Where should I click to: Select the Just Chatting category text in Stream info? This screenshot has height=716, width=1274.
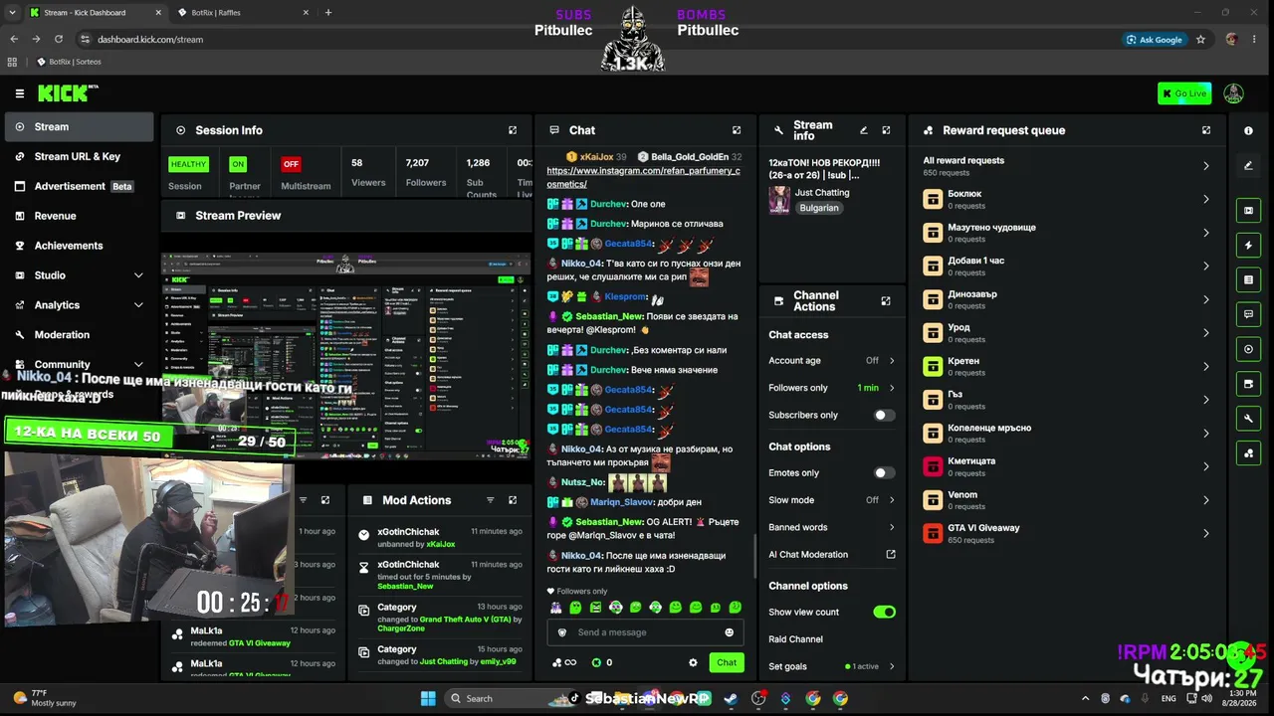822,192
